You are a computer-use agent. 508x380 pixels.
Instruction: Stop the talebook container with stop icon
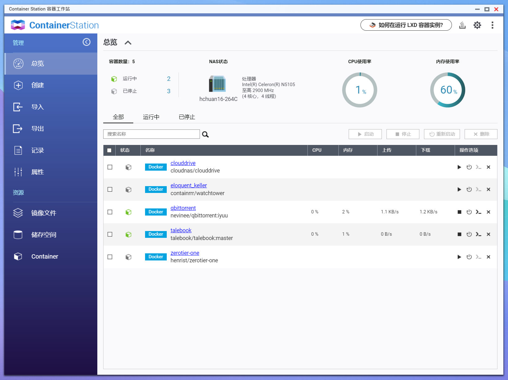pyautogui.click(x=459, y=234)
